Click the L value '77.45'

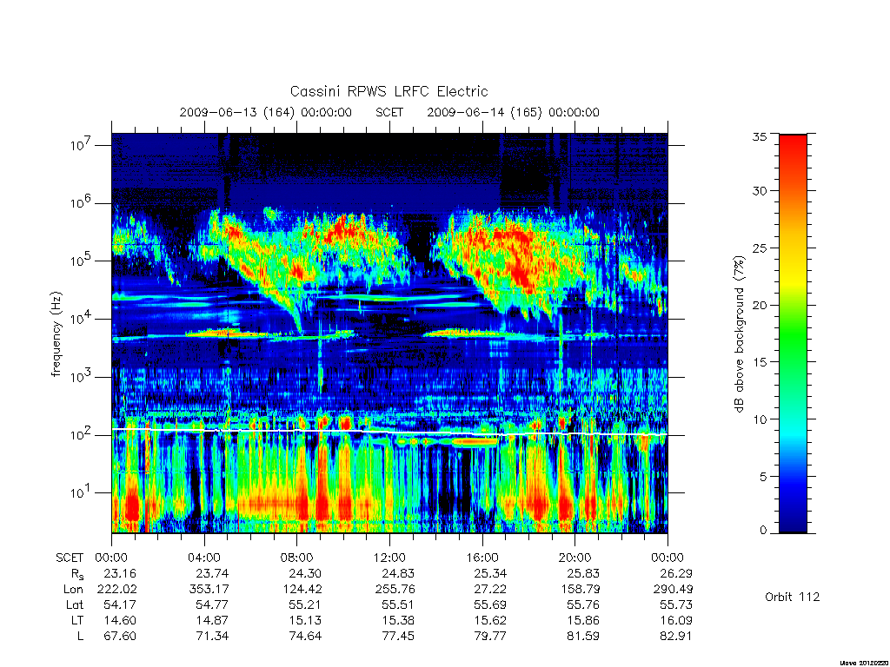click(x=398, y=637)
